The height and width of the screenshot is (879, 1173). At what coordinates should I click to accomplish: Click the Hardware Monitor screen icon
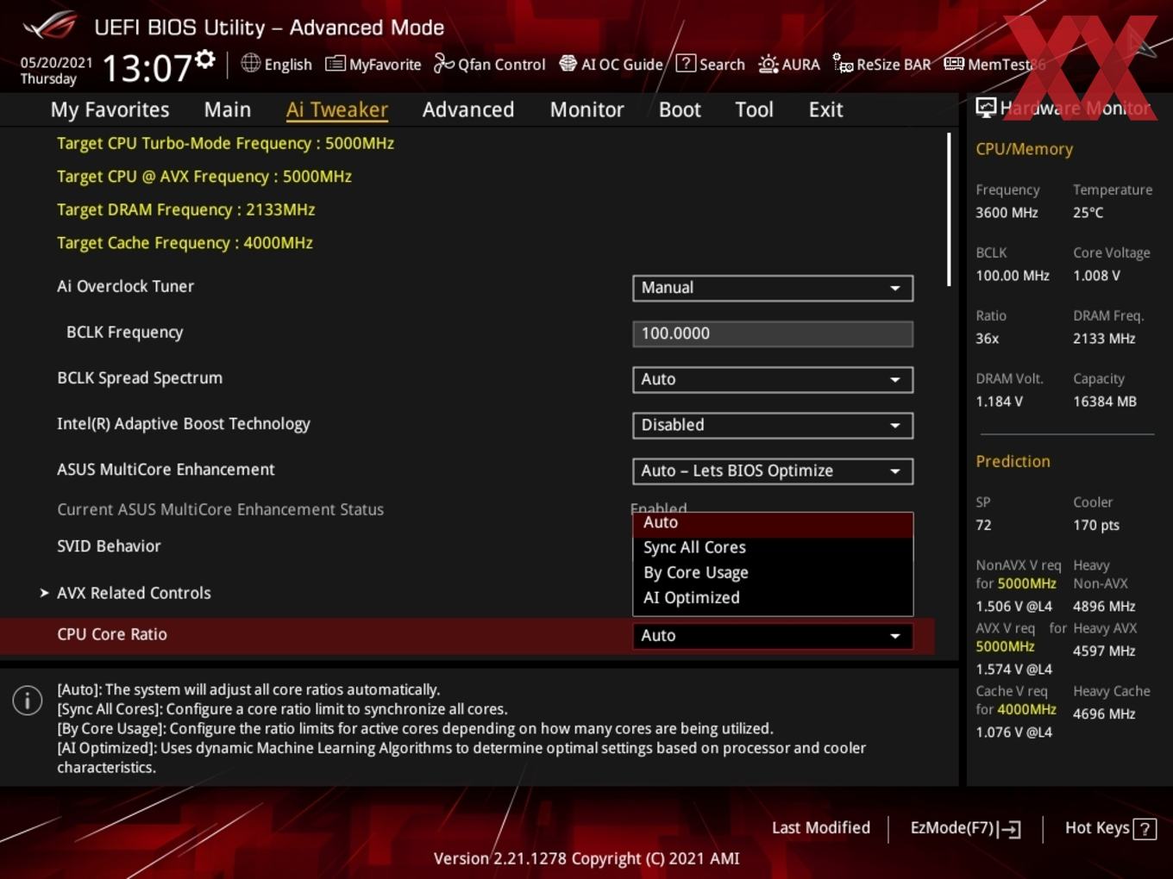coord(986,108)
